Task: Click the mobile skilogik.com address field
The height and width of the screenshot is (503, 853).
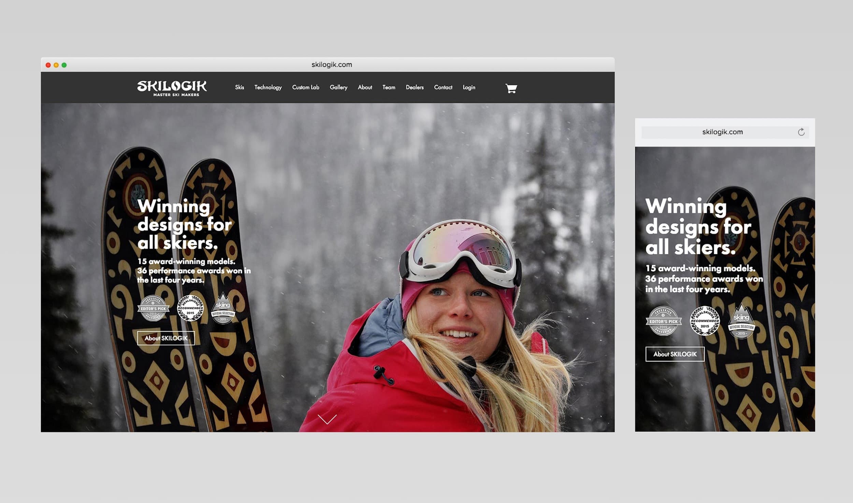Action: (x=722, y=132)
